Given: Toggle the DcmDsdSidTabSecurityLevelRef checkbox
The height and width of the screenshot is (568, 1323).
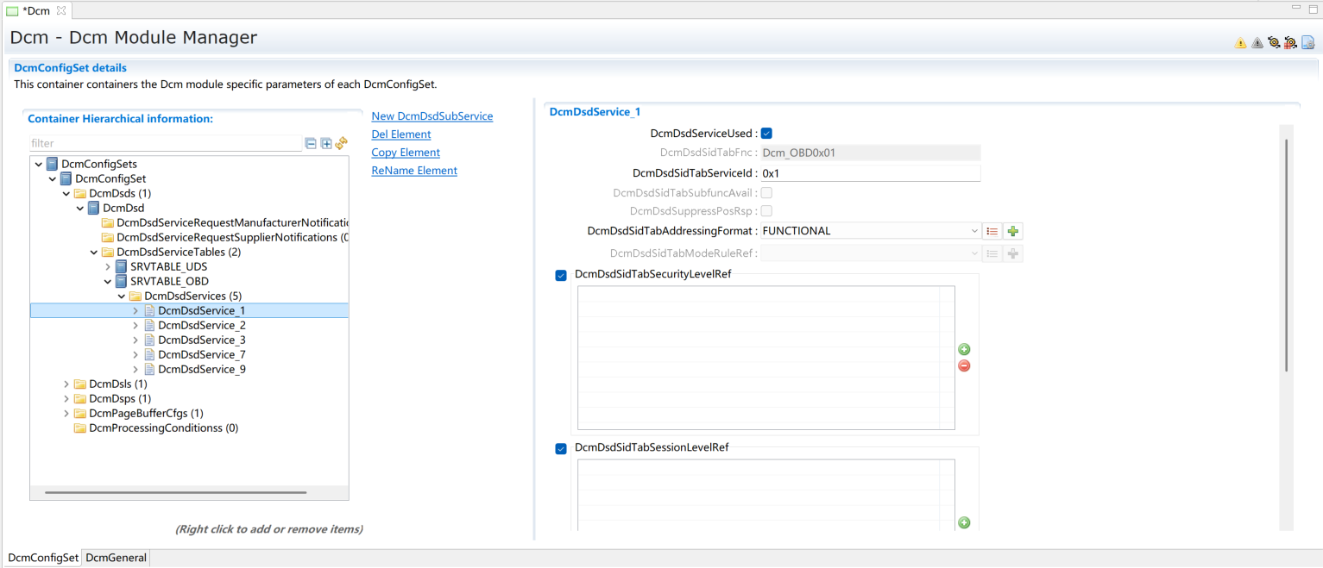Looking at the screenshot, I should point(561,276).
